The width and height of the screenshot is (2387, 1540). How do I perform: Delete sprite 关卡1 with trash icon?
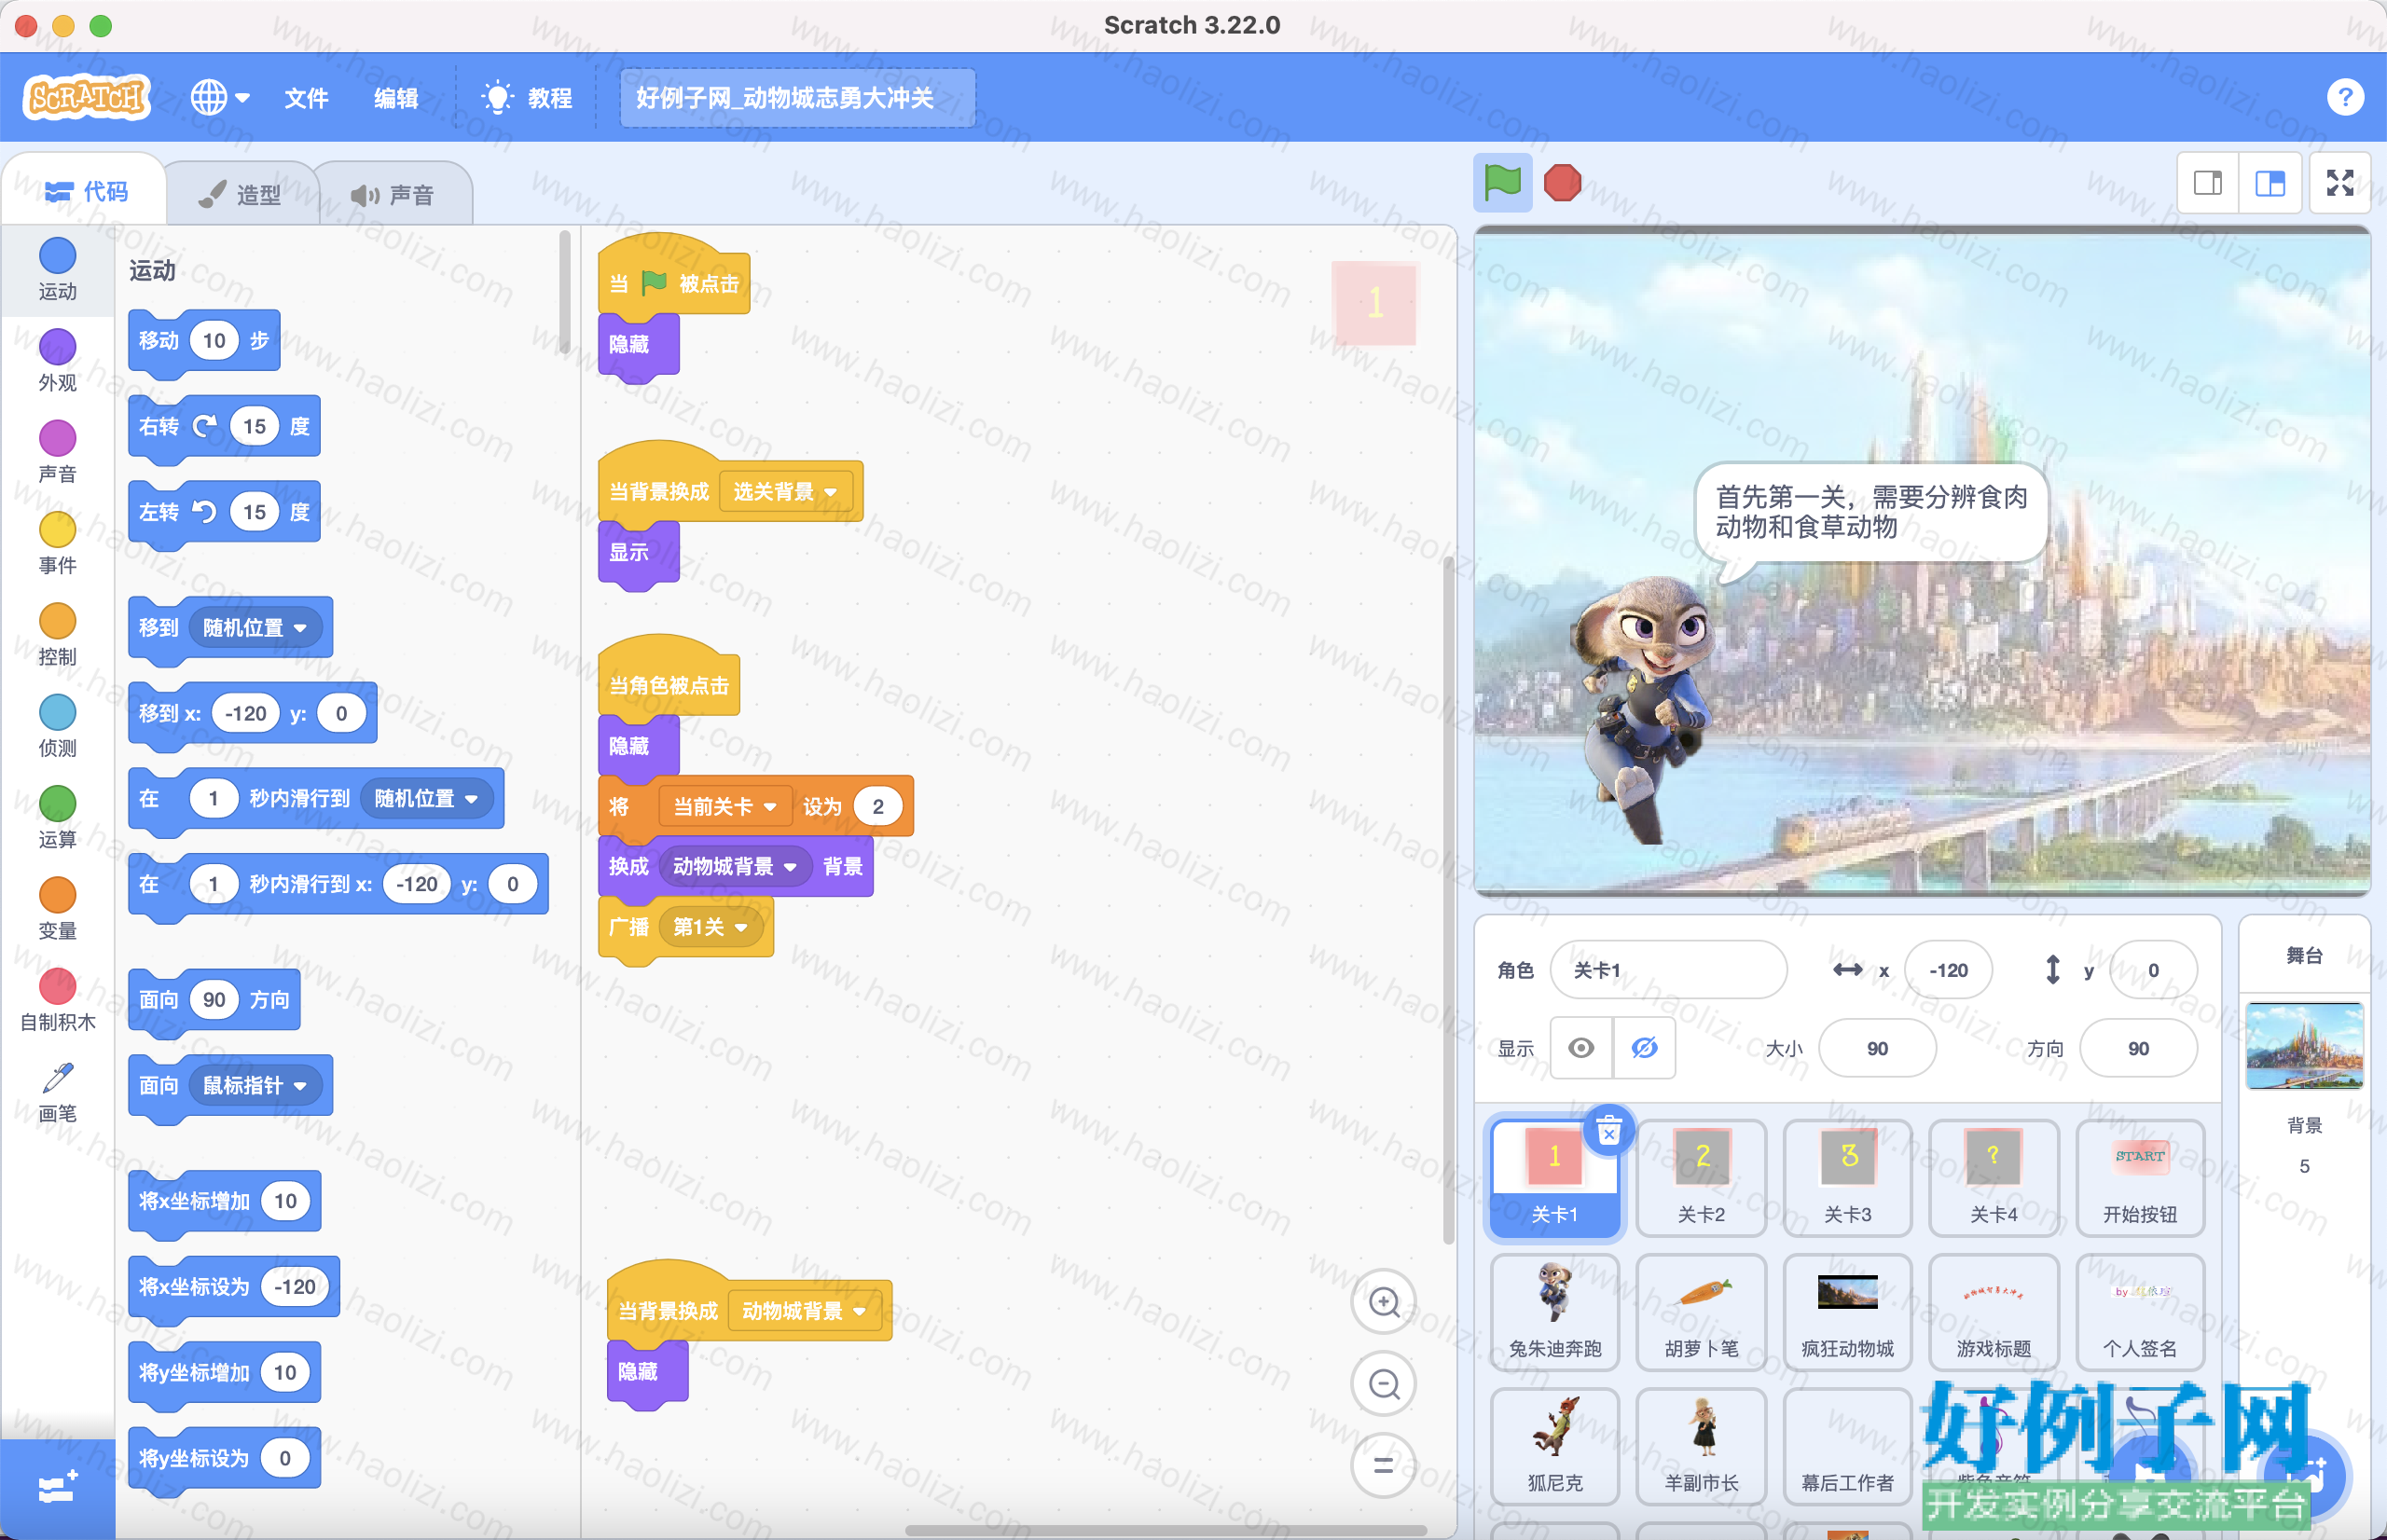pyautogui.click(x=1608, y=1132)
